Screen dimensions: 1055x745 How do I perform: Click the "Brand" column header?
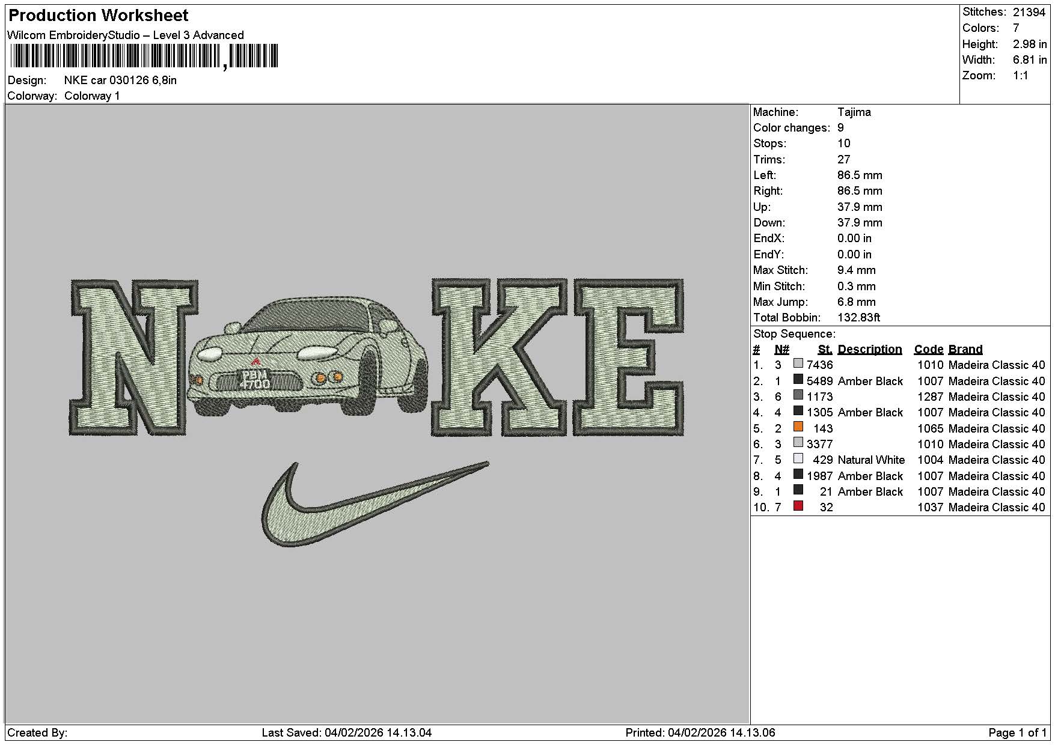click(965, 350)
